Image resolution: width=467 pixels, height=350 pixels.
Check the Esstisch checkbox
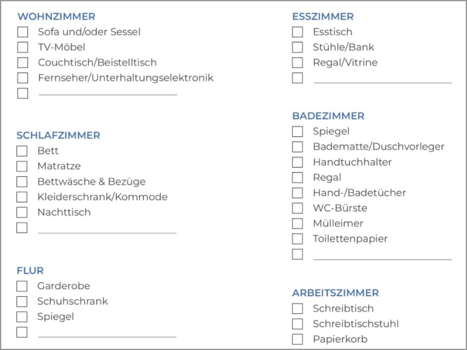pos(298,32)
